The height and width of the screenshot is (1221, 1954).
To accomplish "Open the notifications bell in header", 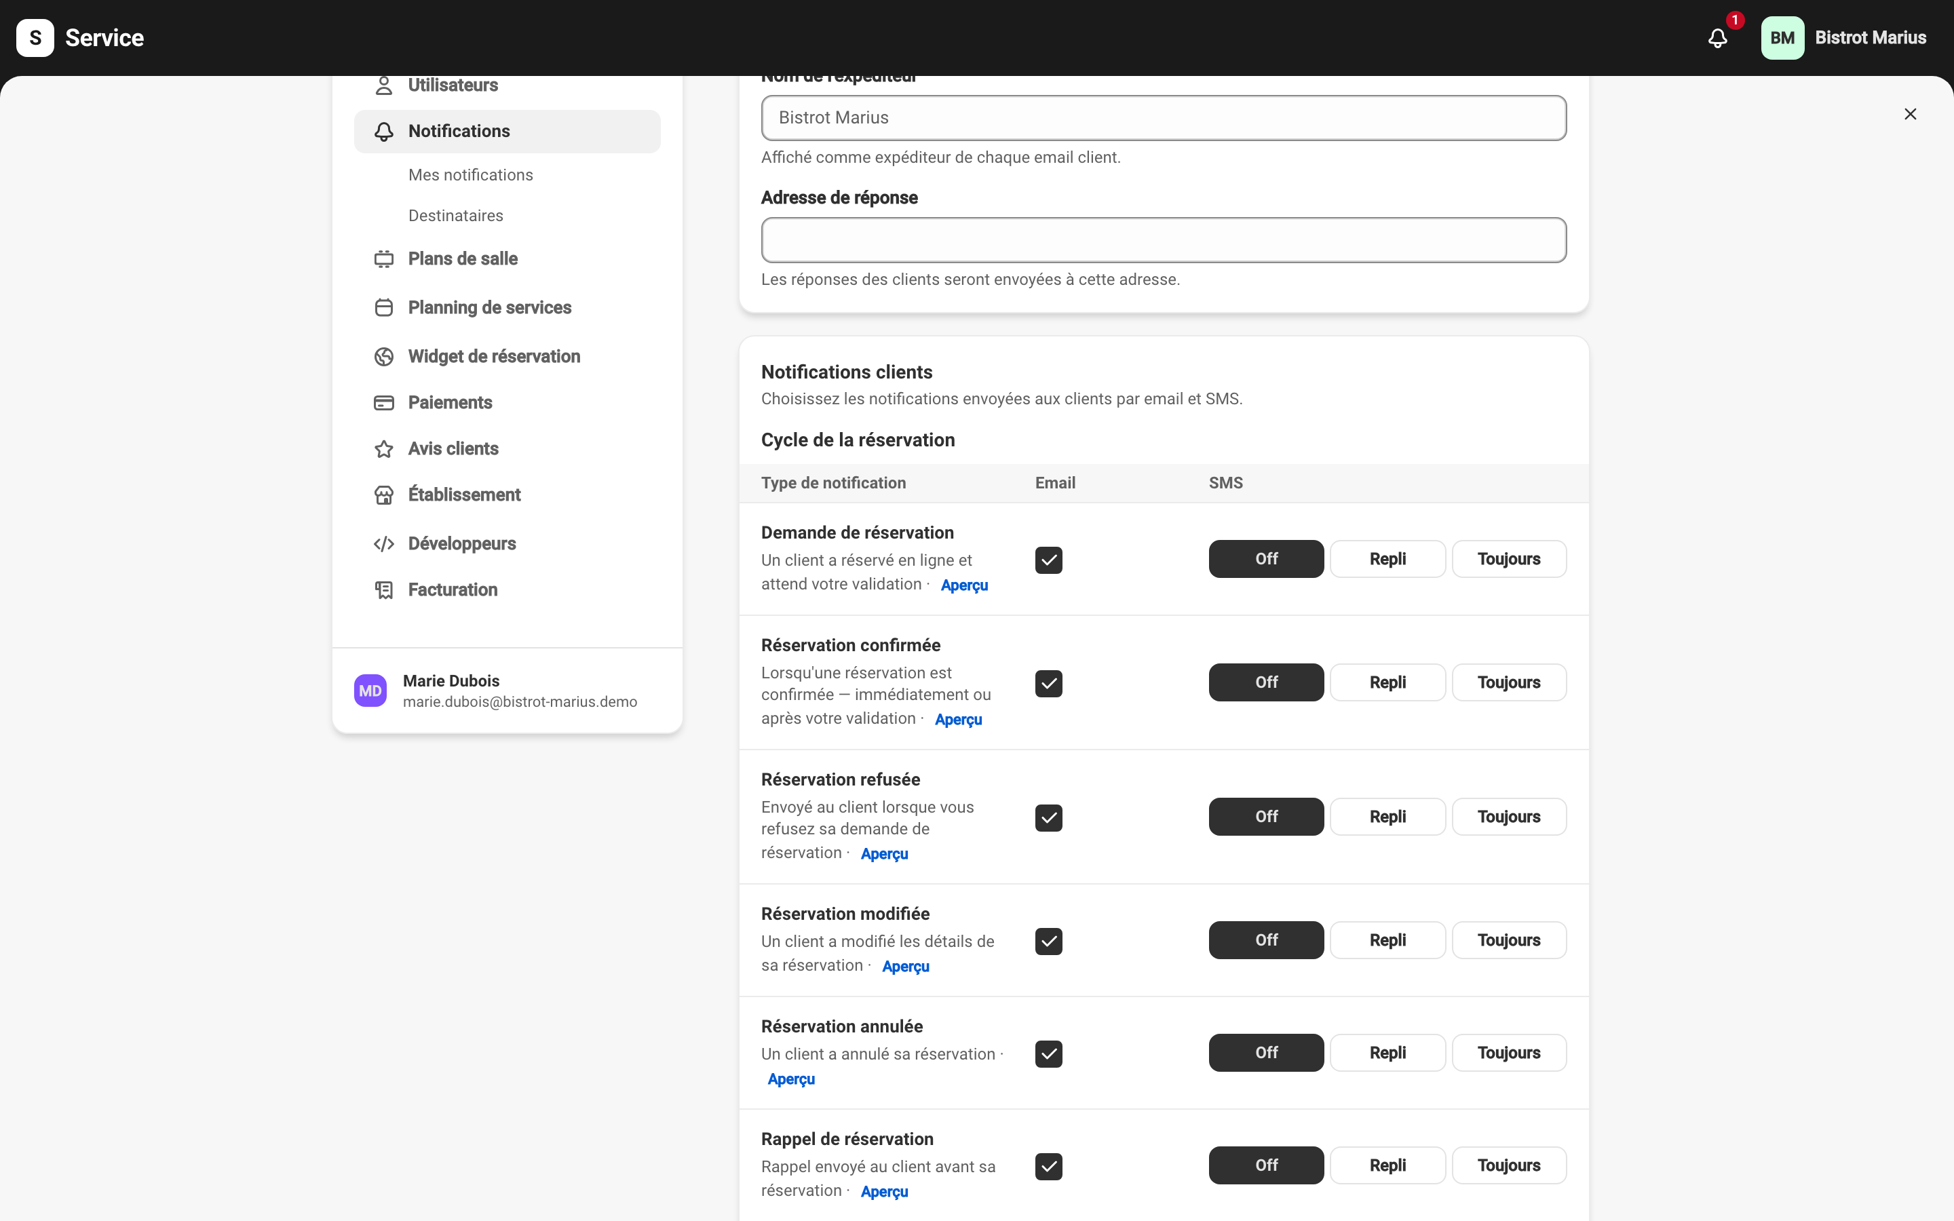I will 1717,38.
